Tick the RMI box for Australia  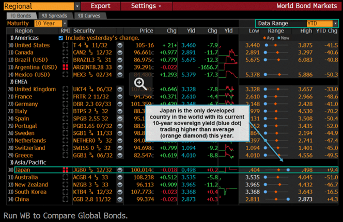(65, 177)
